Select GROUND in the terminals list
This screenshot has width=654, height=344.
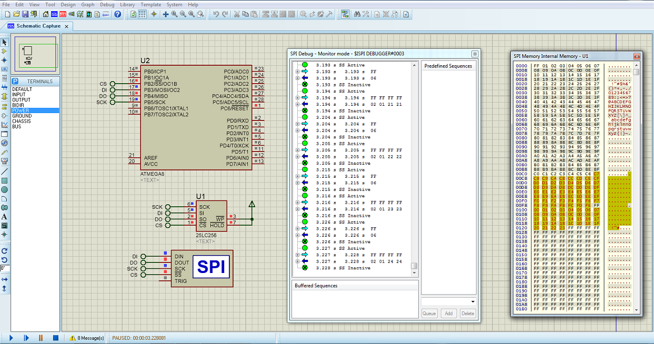22,116
